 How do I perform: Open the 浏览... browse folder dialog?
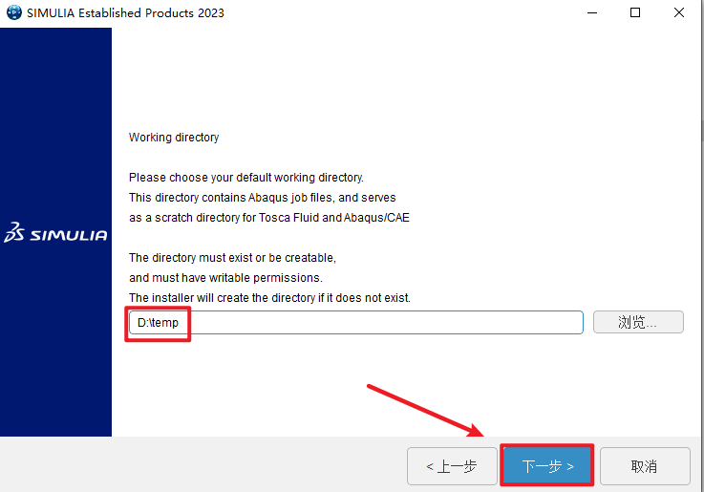638,323
